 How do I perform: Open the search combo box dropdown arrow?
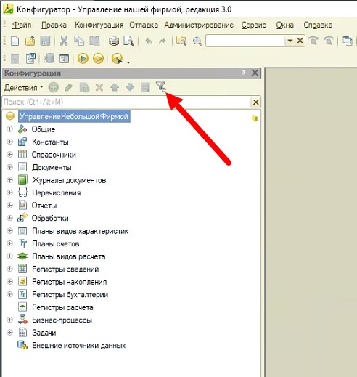tap(290, 41)
